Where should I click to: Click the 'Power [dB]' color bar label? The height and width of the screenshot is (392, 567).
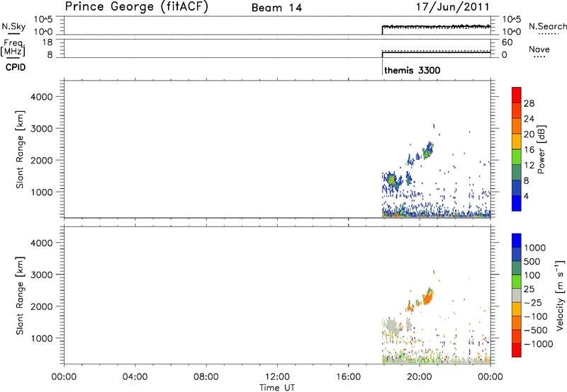(x=541, y=149)
